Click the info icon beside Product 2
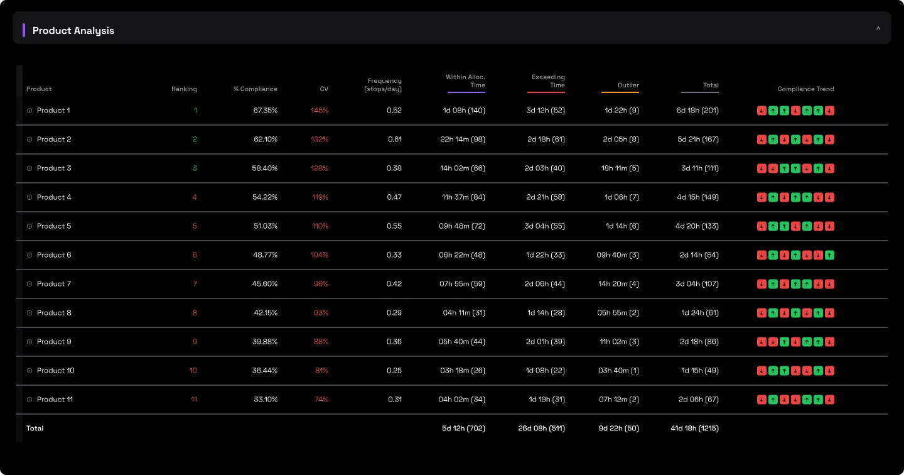The image size is (904, 475). click(x=30, y=139)
